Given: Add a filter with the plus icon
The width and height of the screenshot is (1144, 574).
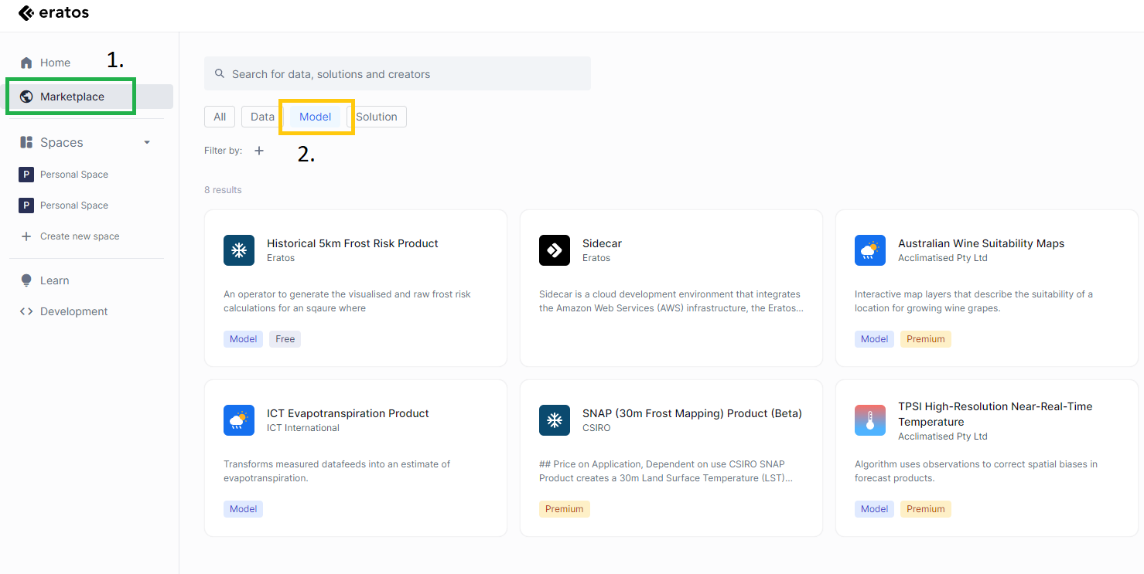Looking at the screenshot, I should coord(259,151).
